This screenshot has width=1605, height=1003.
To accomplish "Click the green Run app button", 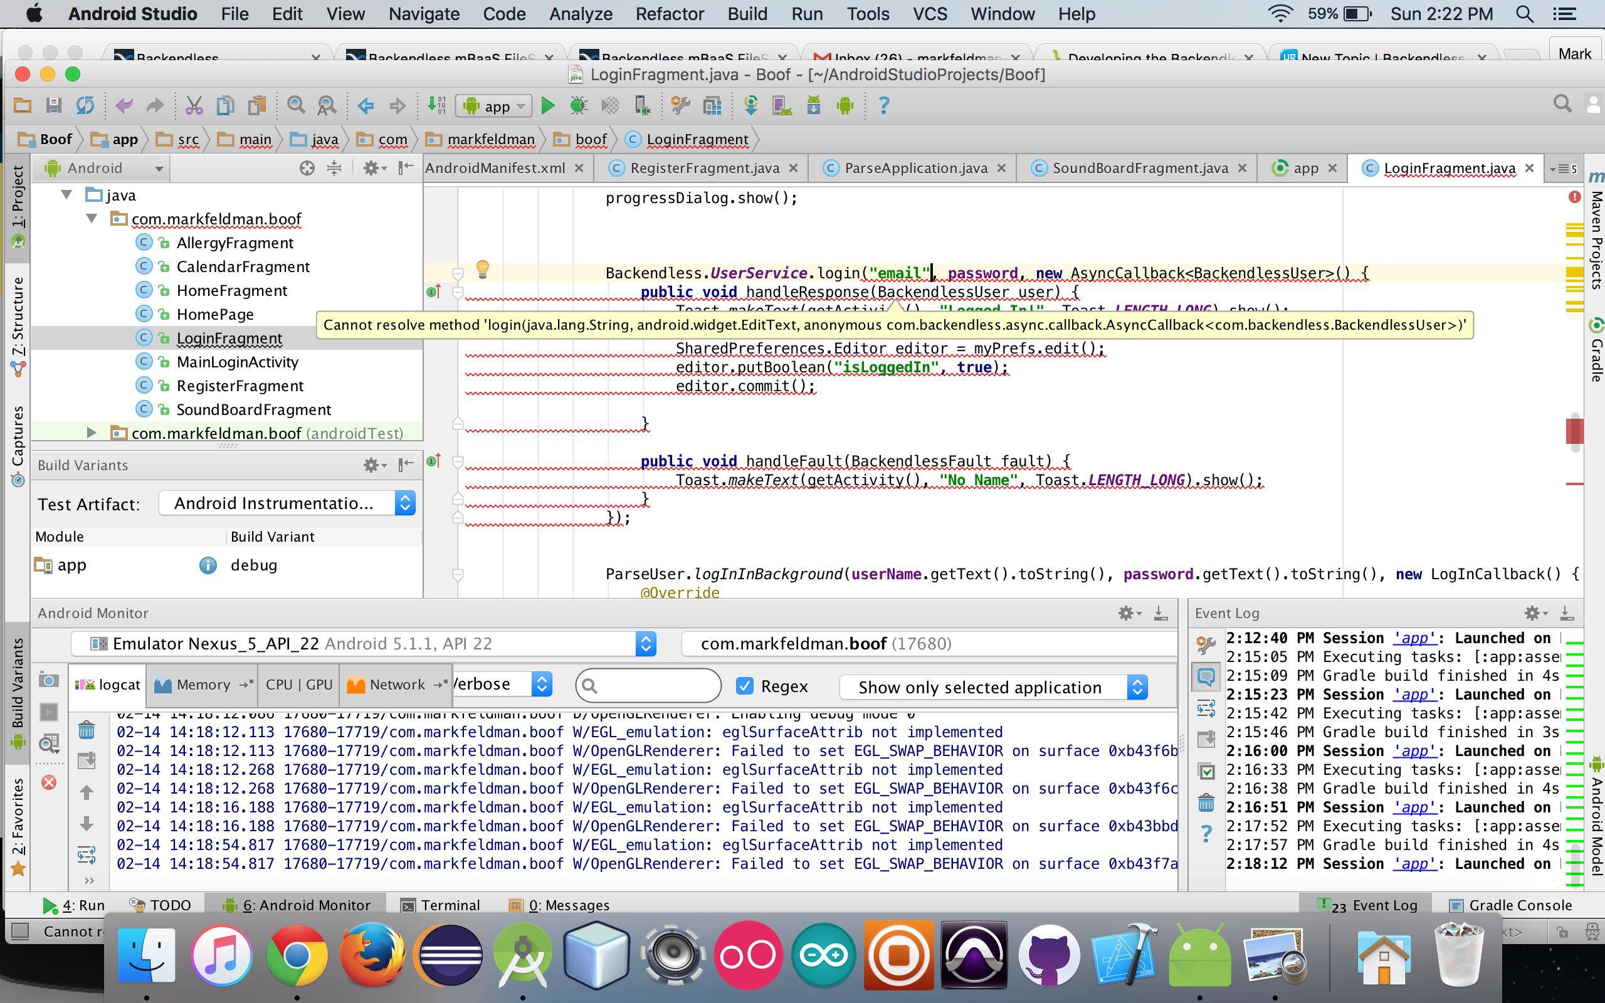I will tap(548, 105).
